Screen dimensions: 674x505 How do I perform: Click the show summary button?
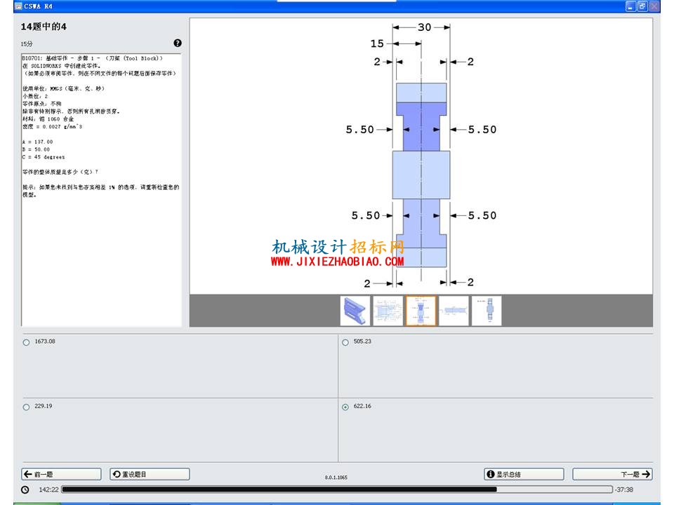point(524,474)
